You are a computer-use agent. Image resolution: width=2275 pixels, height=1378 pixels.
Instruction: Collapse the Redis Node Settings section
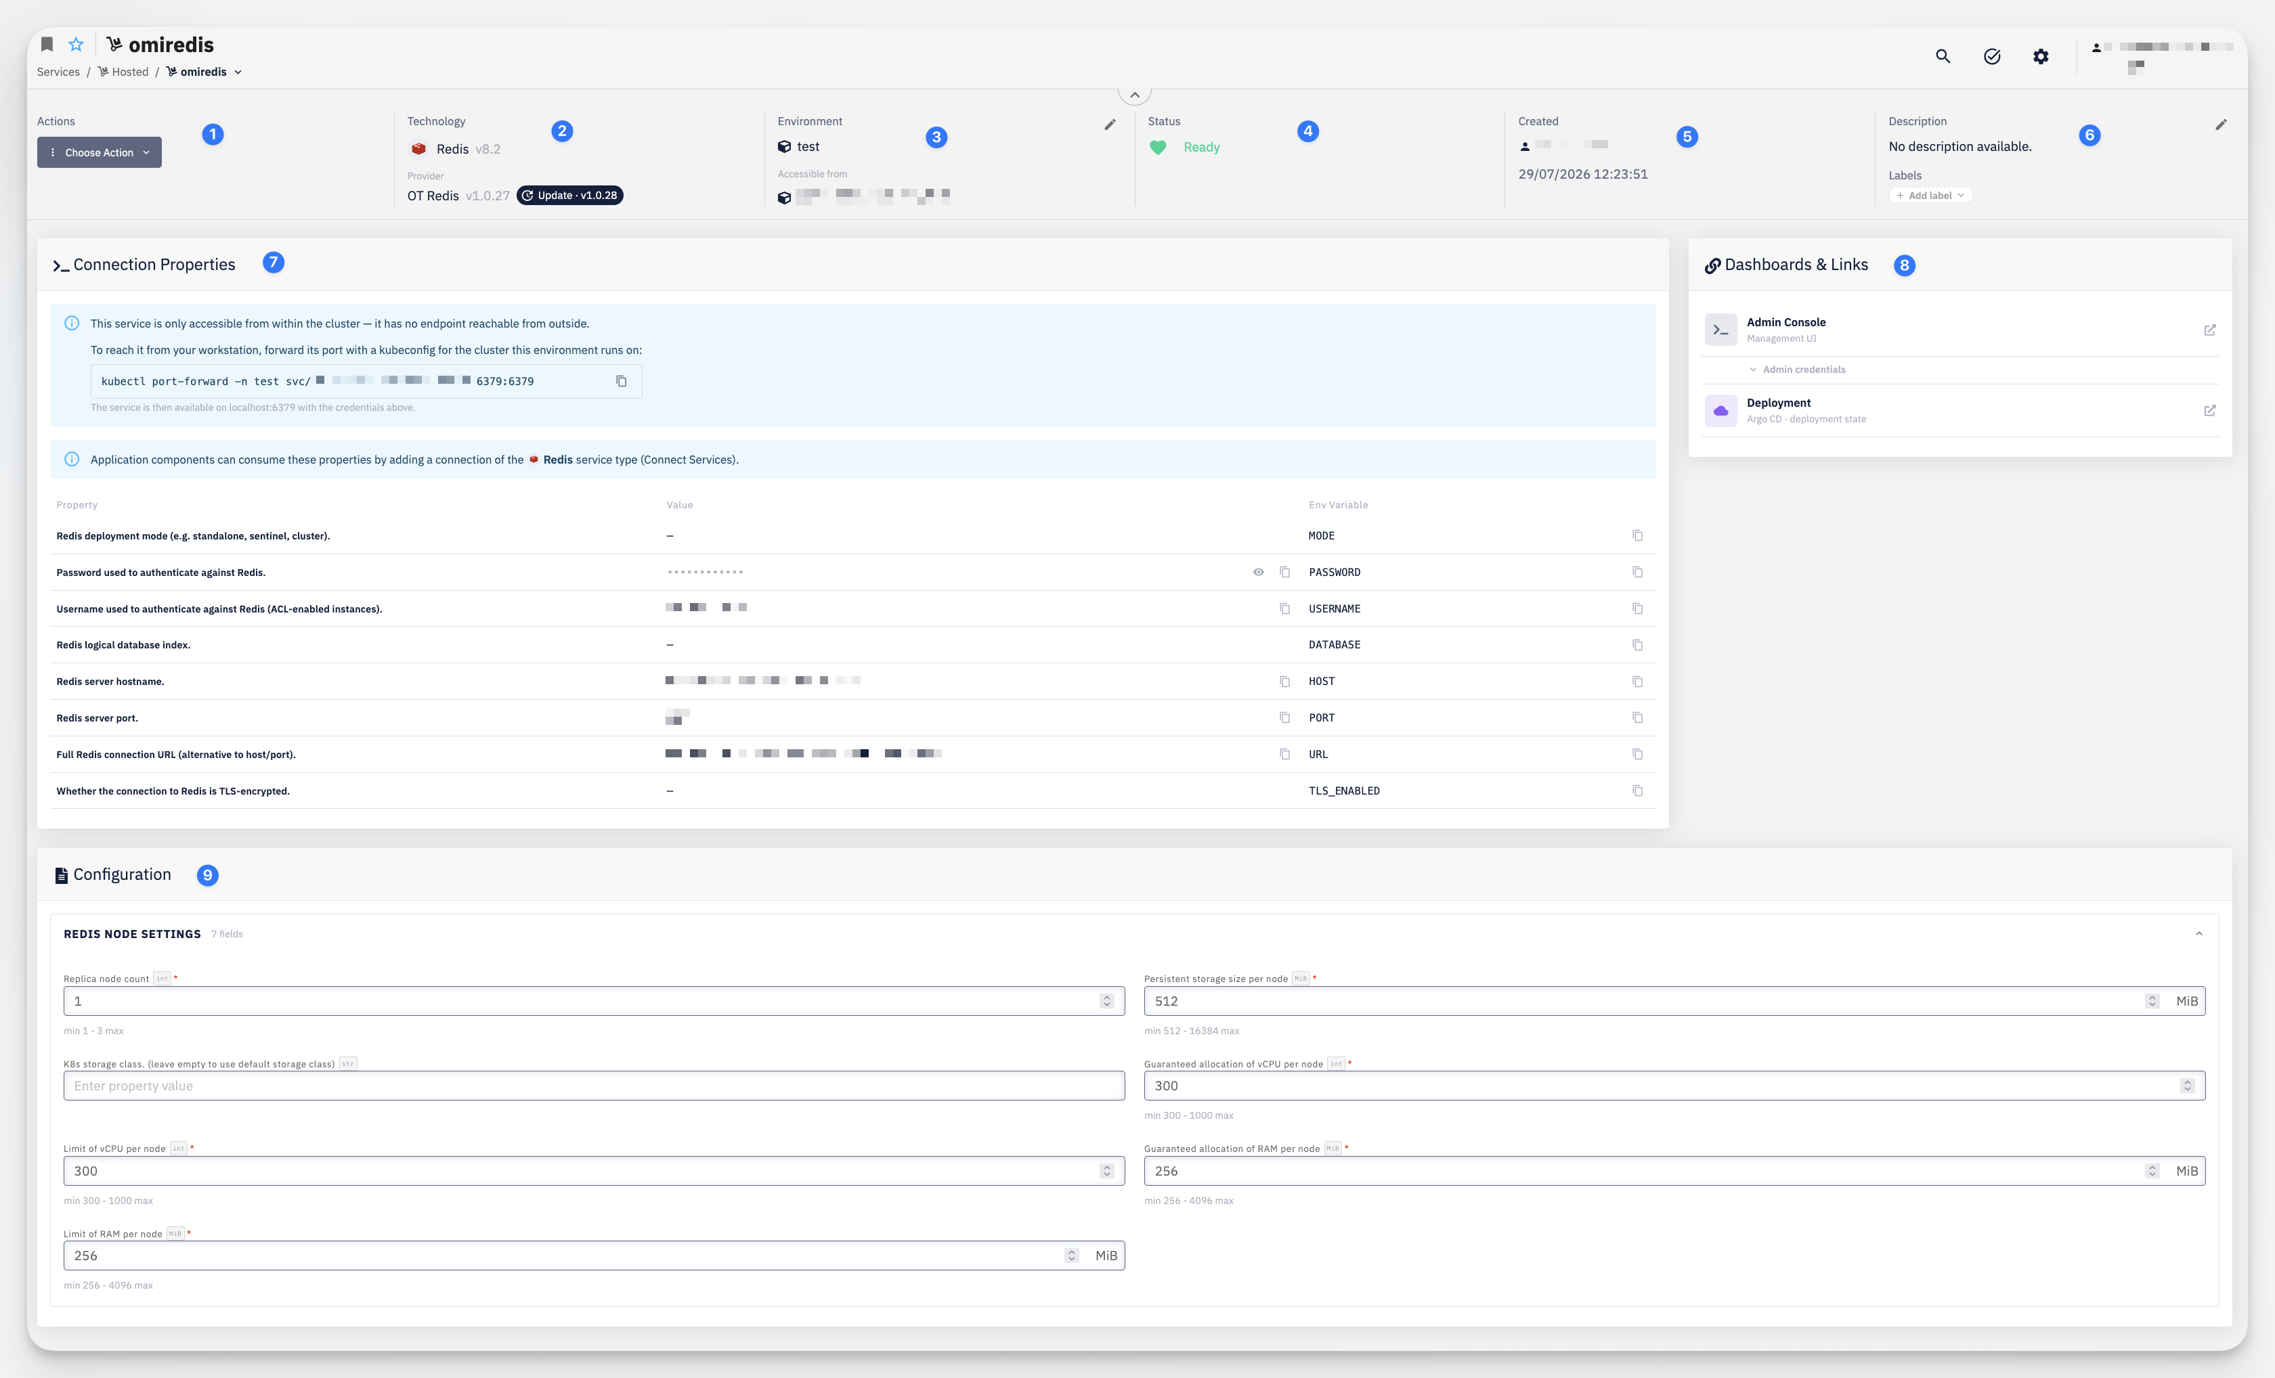tap(2198, 934)
